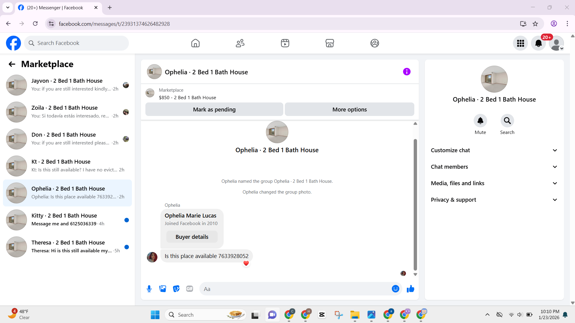Click Search Facebook field
This screenshot has width=575, height=323.
76,43
